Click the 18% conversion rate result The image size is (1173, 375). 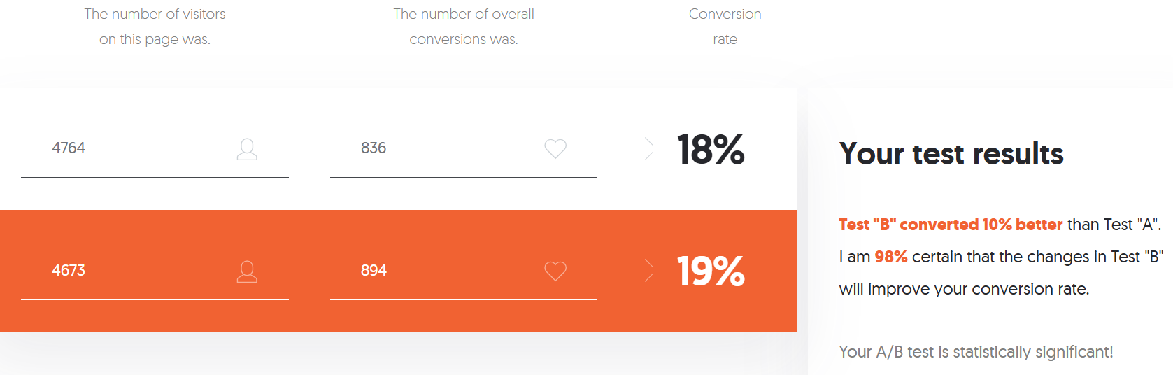[x=711, y=149]
